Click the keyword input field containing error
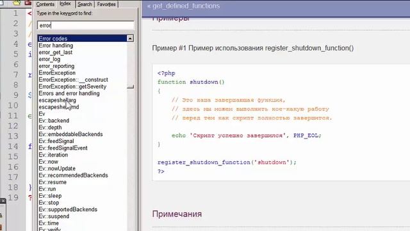 click(85, 26)
